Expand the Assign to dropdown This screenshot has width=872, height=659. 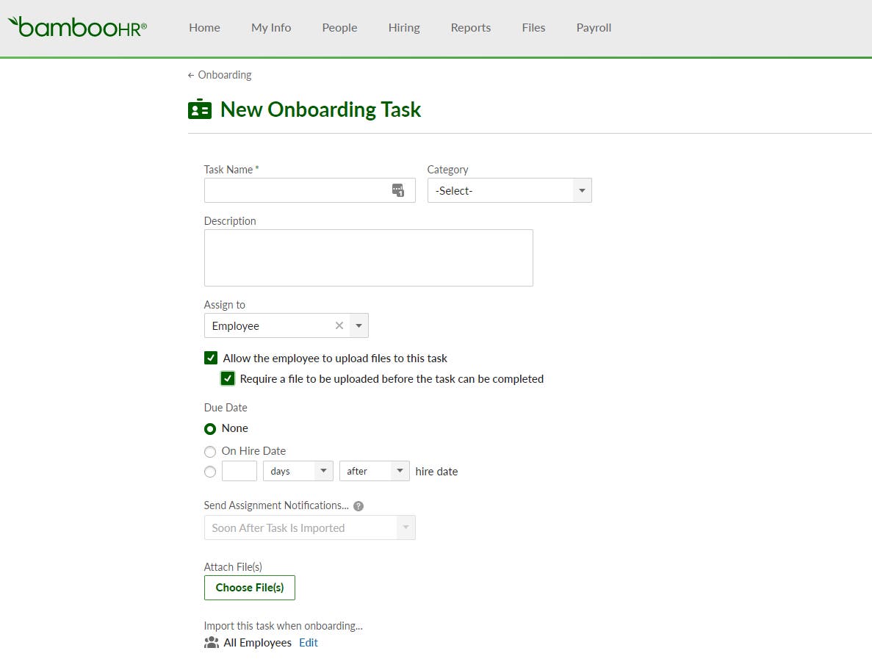point(359,325)
